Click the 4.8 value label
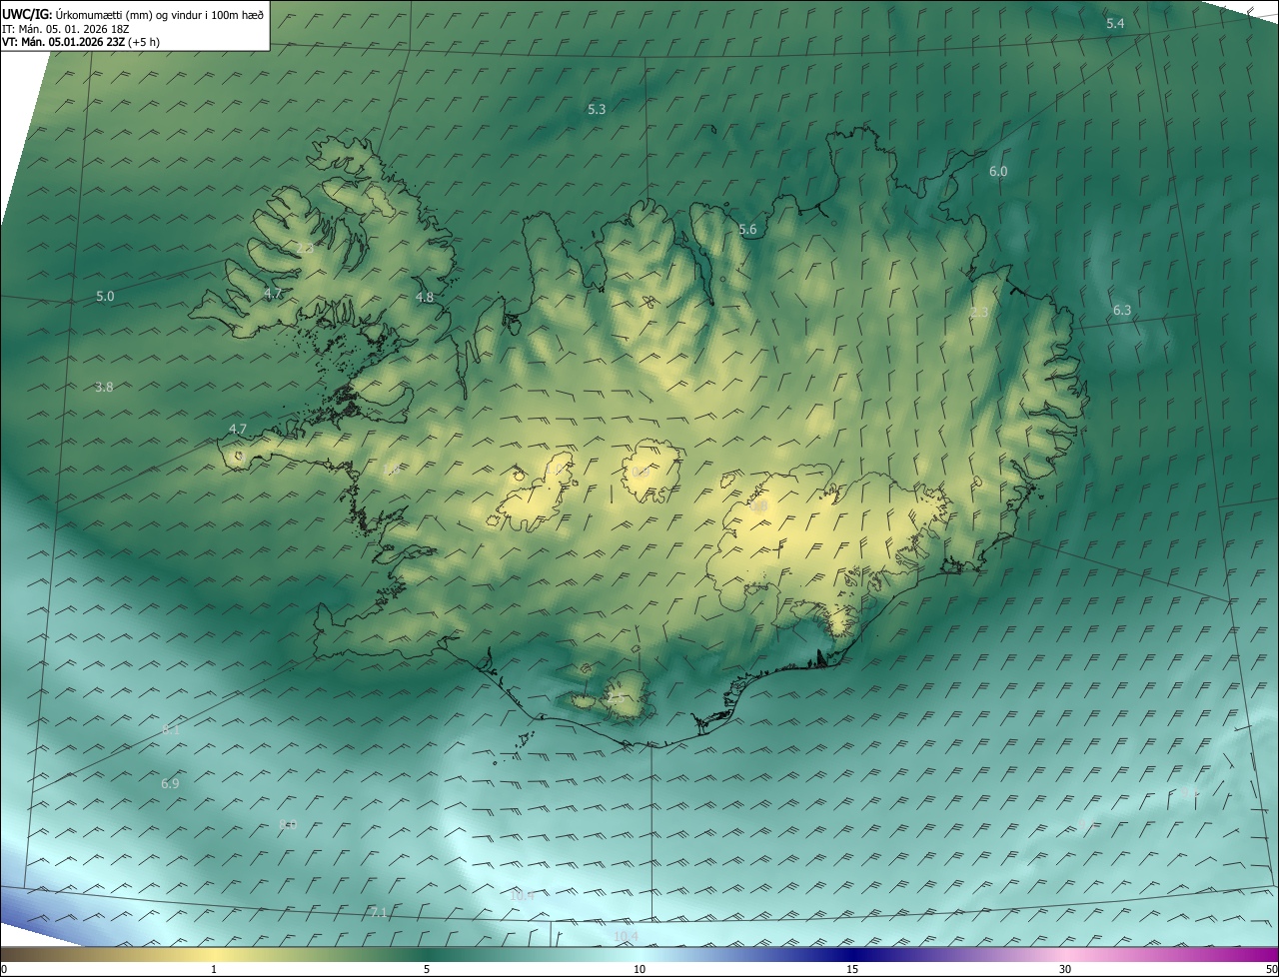Viewport: 1279px width, 977px height. click(425, 297)
